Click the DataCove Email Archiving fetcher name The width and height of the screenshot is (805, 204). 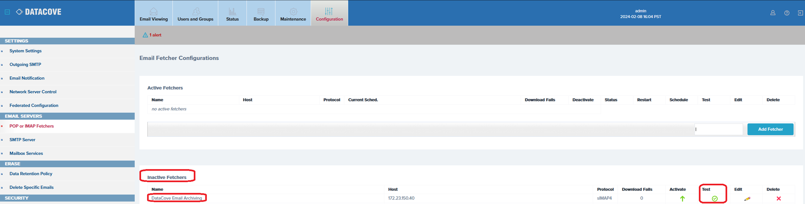click(x=177, y=198)
